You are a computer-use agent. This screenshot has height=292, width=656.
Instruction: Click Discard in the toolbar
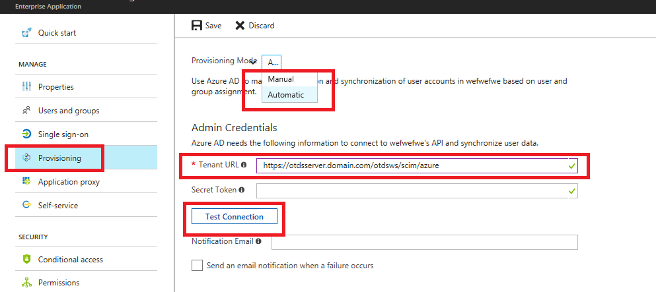click(x=255, y=26)
